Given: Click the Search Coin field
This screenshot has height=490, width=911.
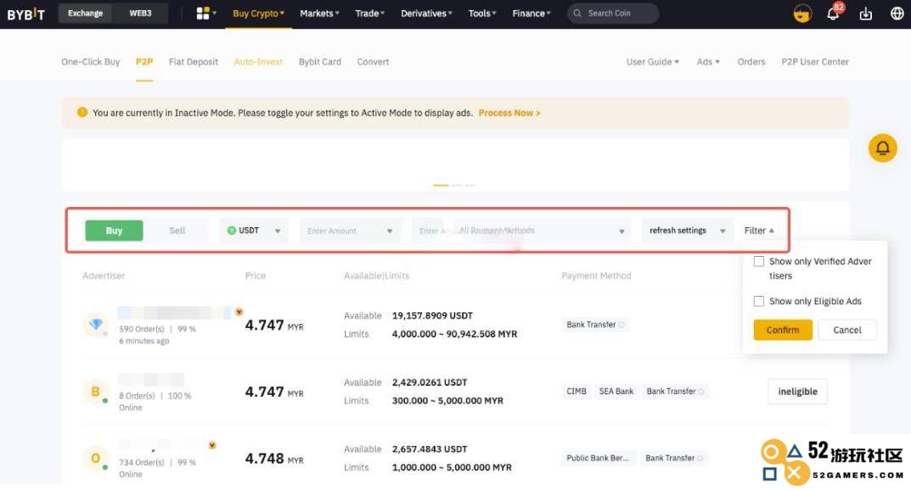Looking at the screenshot, I should 613,14.
